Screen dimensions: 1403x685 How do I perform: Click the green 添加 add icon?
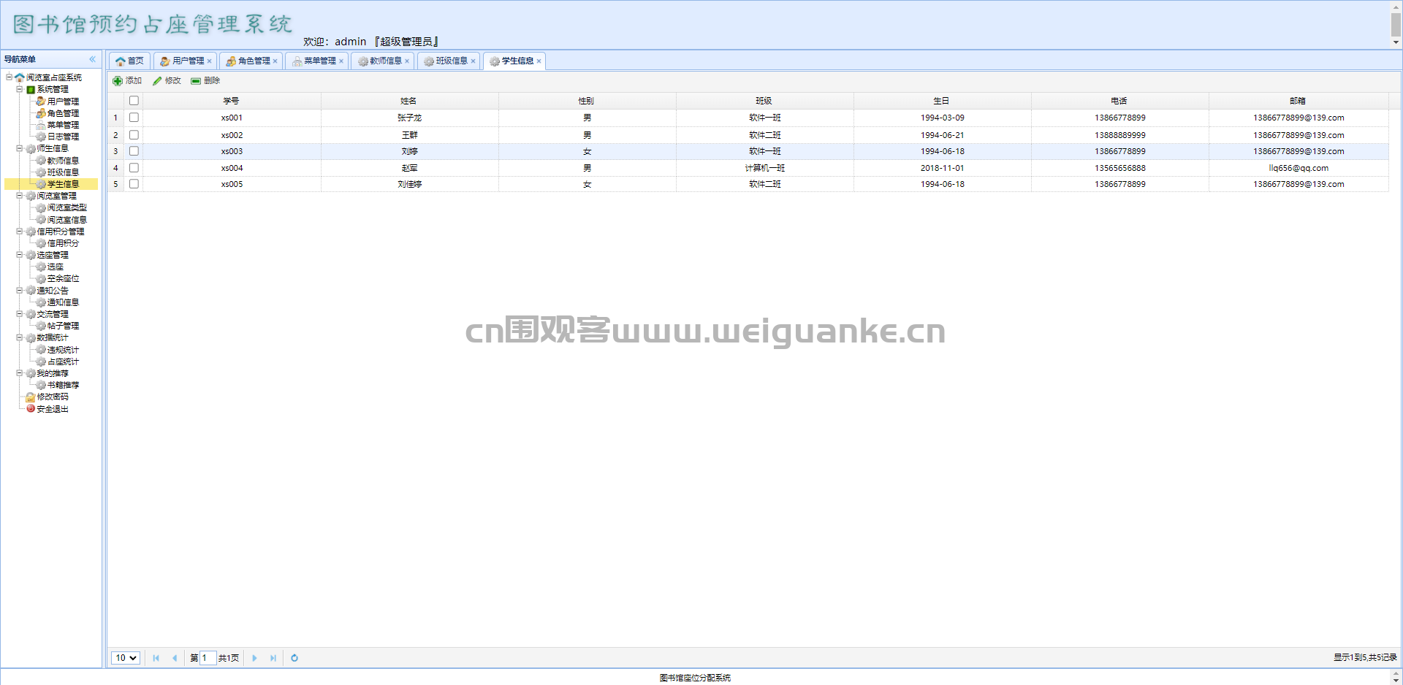click(118, 81)
